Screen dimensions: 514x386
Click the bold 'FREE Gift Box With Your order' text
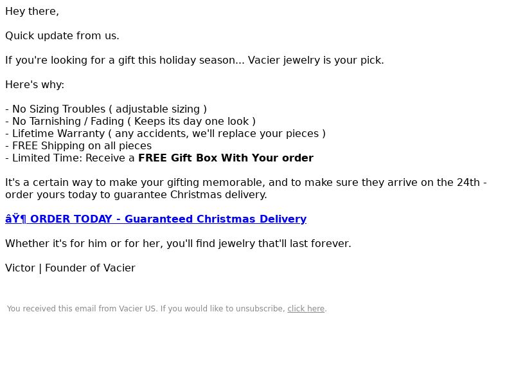(x=226, y=158)
